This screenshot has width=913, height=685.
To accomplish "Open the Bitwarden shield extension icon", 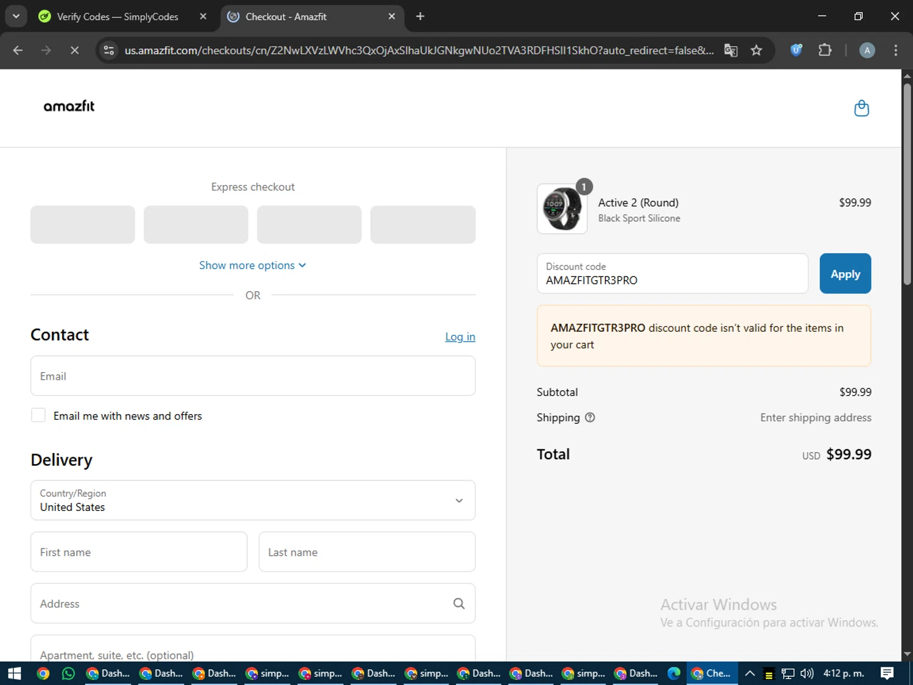I will (x=796, y=51).
